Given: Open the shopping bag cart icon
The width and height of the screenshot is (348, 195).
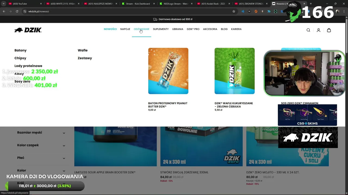Looking at the screenshot, I should [329, 30].
